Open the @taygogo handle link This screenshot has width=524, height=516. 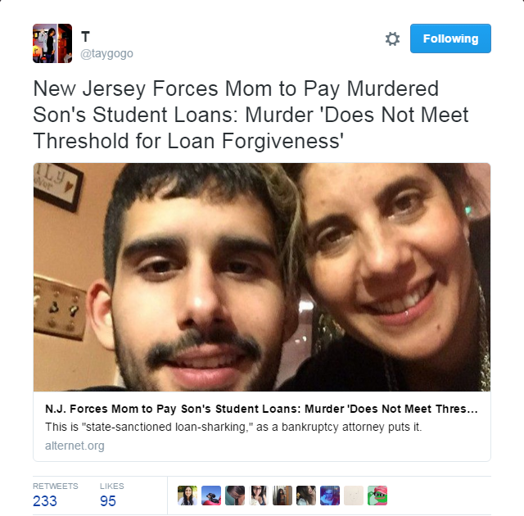[106, 53]
